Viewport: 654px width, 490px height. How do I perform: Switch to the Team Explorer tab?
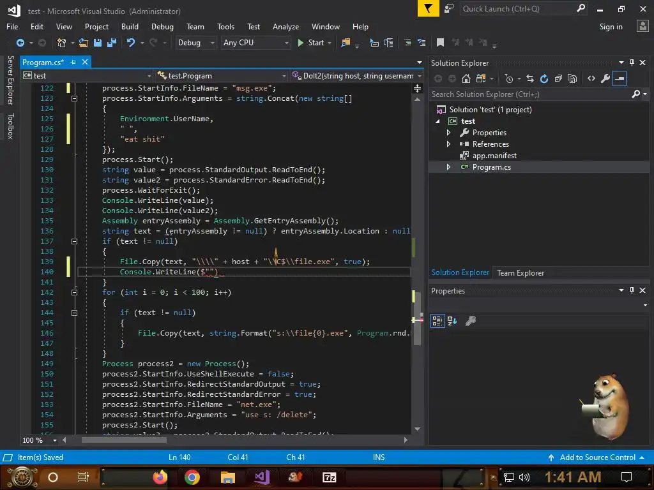[x=521, y=273]
